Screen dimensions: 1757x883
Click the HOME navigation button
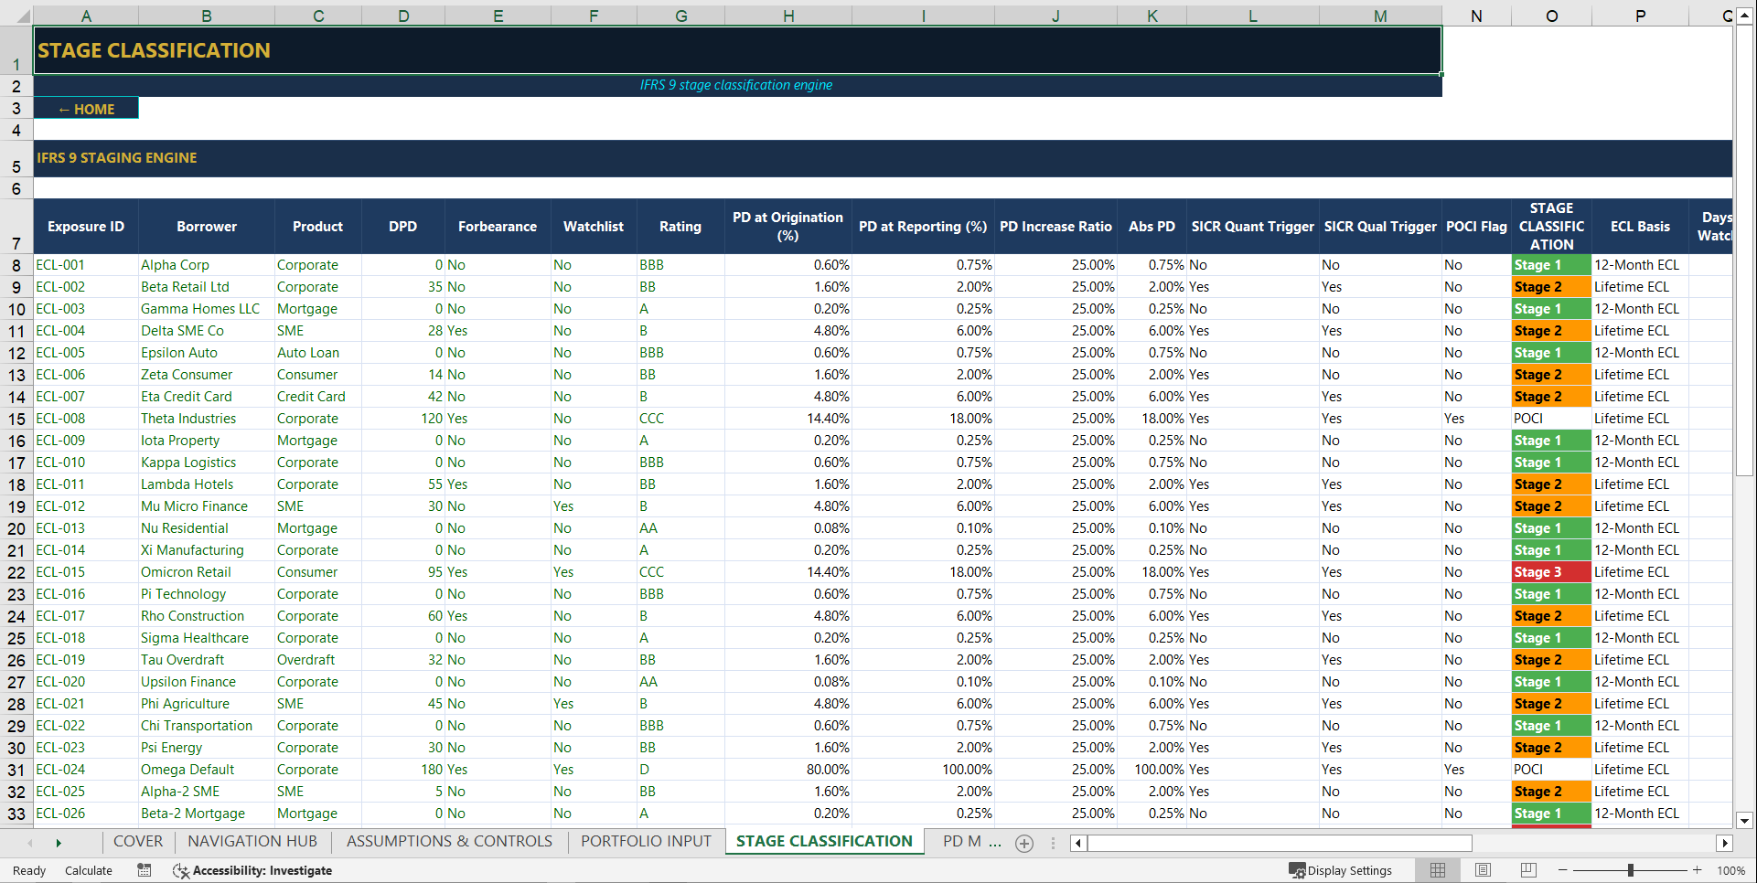(x=86, y=109)
